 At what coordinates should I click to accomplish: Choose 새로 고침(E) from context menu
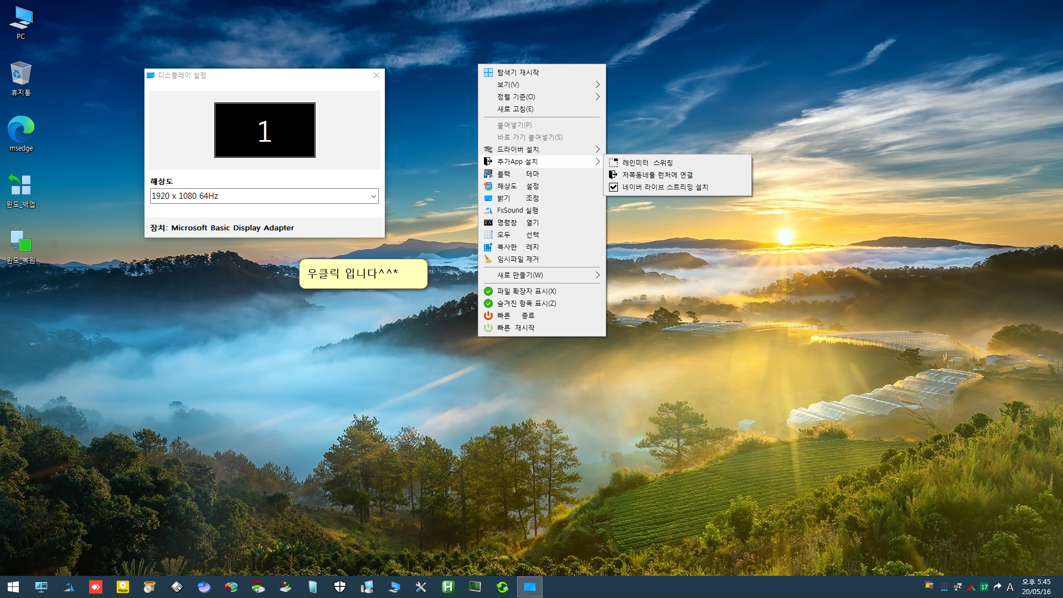coord(542,109)
